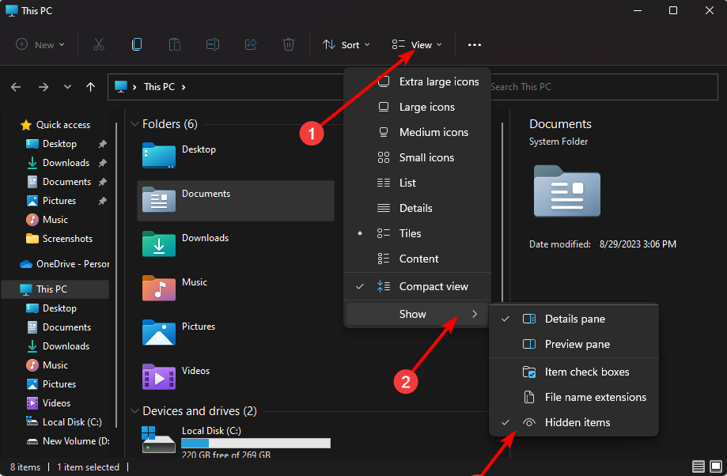
Task: Click the Cut icon in the toolbar
Action: [98, 44]
